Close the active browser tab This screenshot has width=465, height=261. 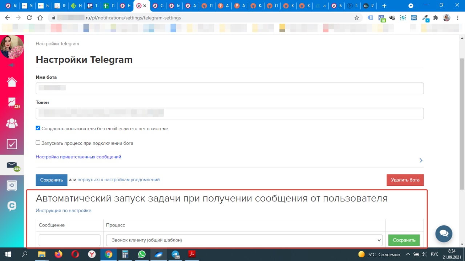[145, 6]
